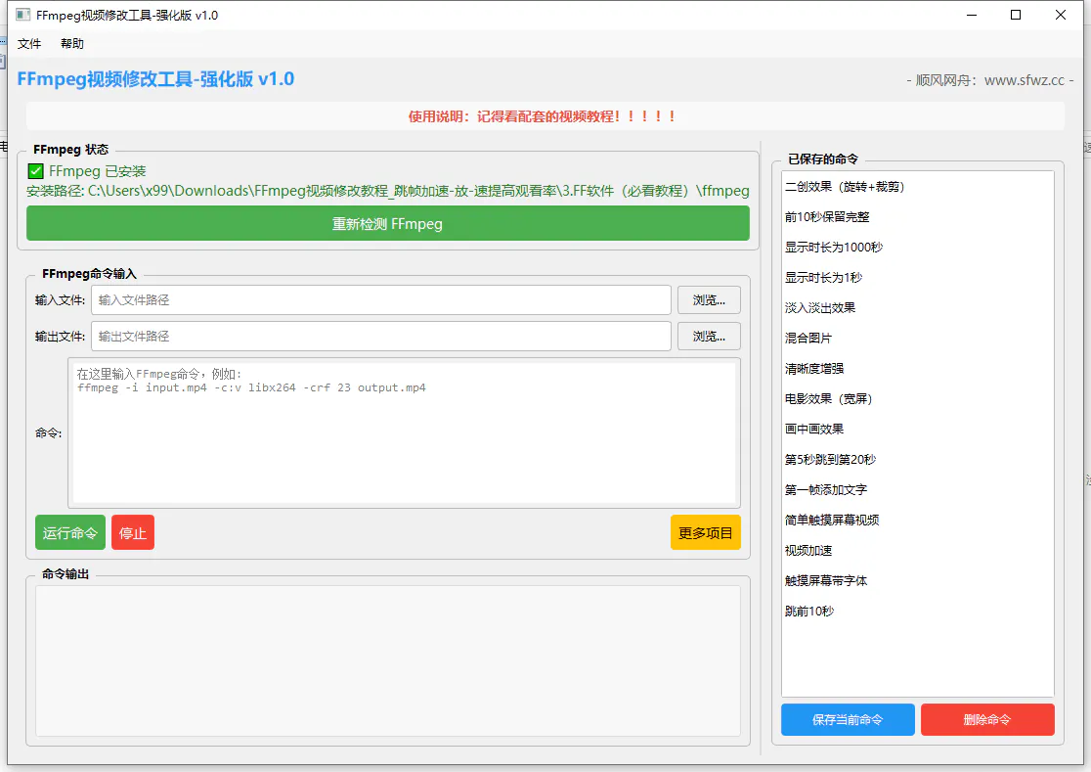
Task: Run the command with 运行命令
Action: click(69, 532)
